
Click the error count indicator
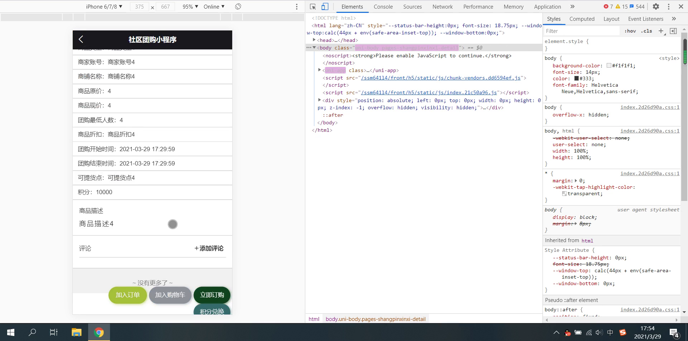tap(608, 6)
